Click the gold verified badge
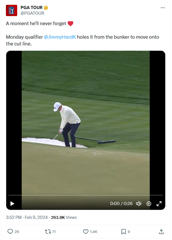This screenshot has height=240, width=172. (46, 8)
